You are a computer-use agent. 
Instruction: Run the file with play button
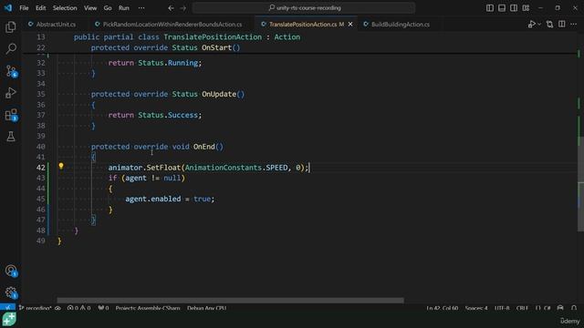tap(531, 25)
